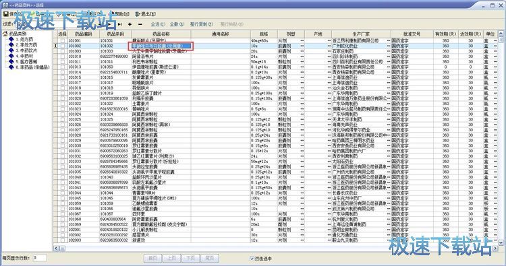Click the 尾页 last page button
The height and width of the screenshot is (266, 506).
click(210, 259)
